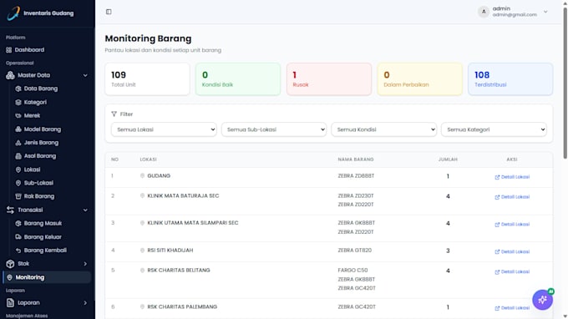This screenshot has height=319, width=568.
Task: Click the Total Unit 109 card
Action: coord(147,79)
